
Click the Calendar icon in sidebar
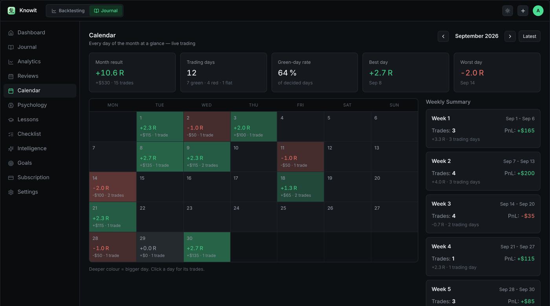coord(11,91)
